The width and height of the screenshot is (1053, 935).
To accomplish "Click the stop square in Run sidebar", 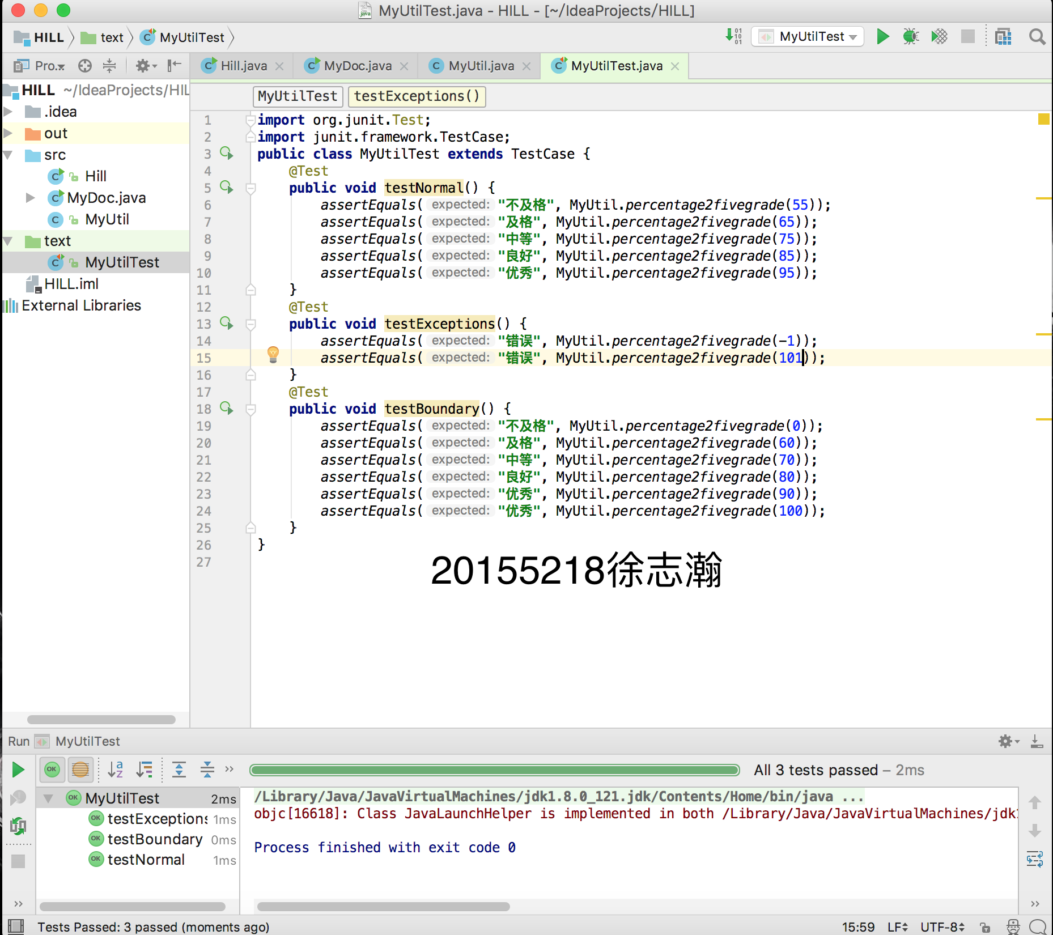I will pyautogui.click(x=18, y=861).
